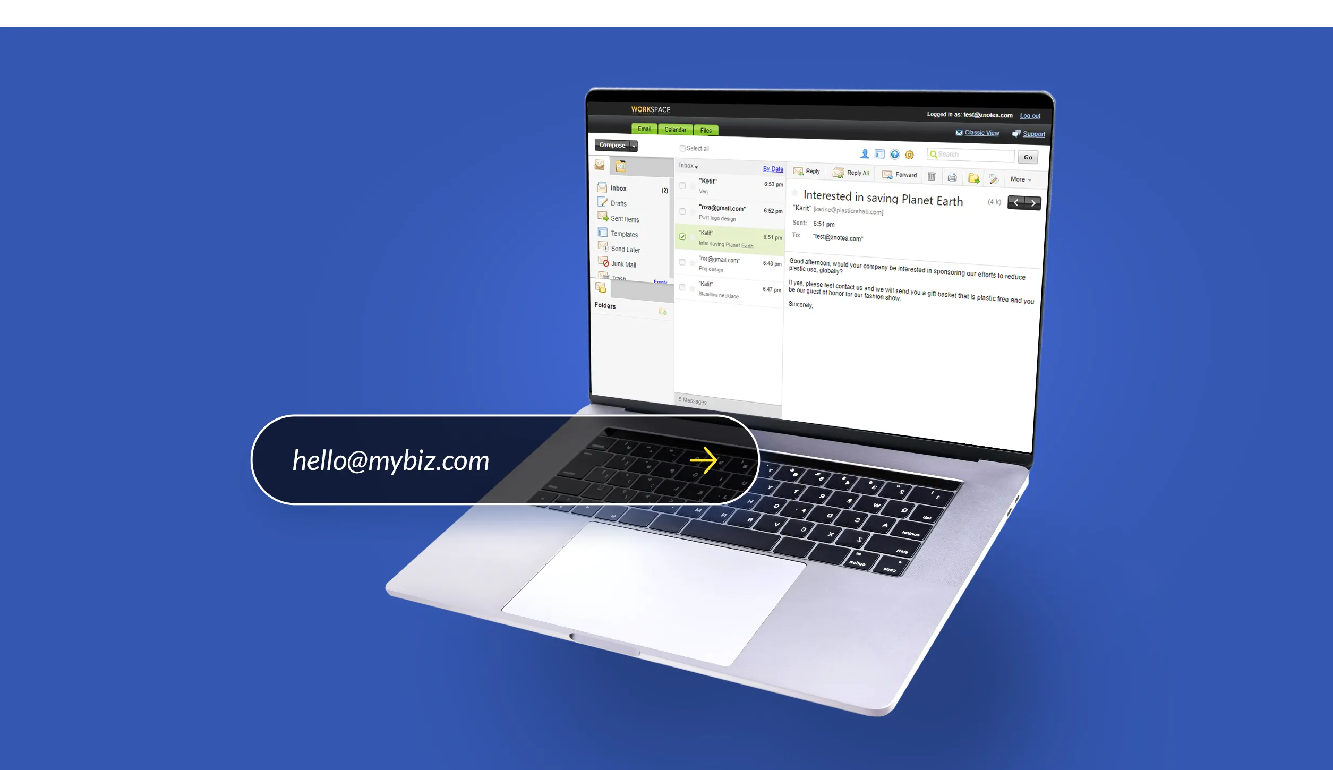Select the Email tab

645,129
